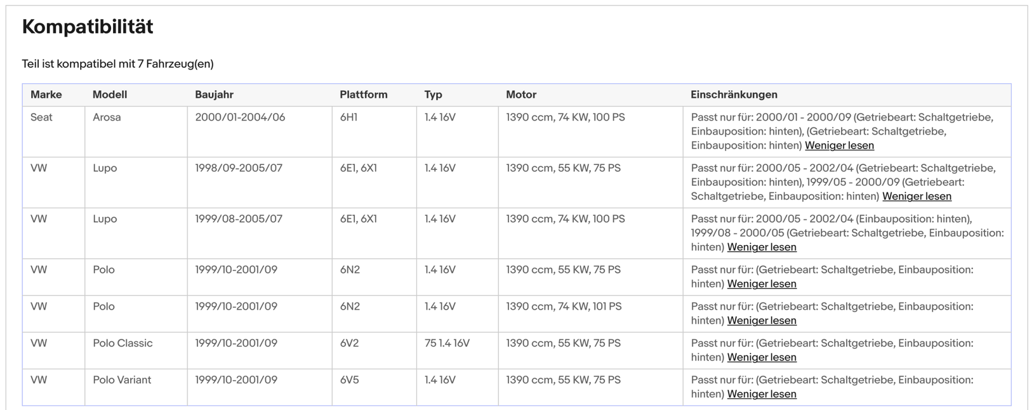Screen dimensions: 1034x410
Task: Click the Kompatibilität section heading
Action: click(x=88, y=27)
